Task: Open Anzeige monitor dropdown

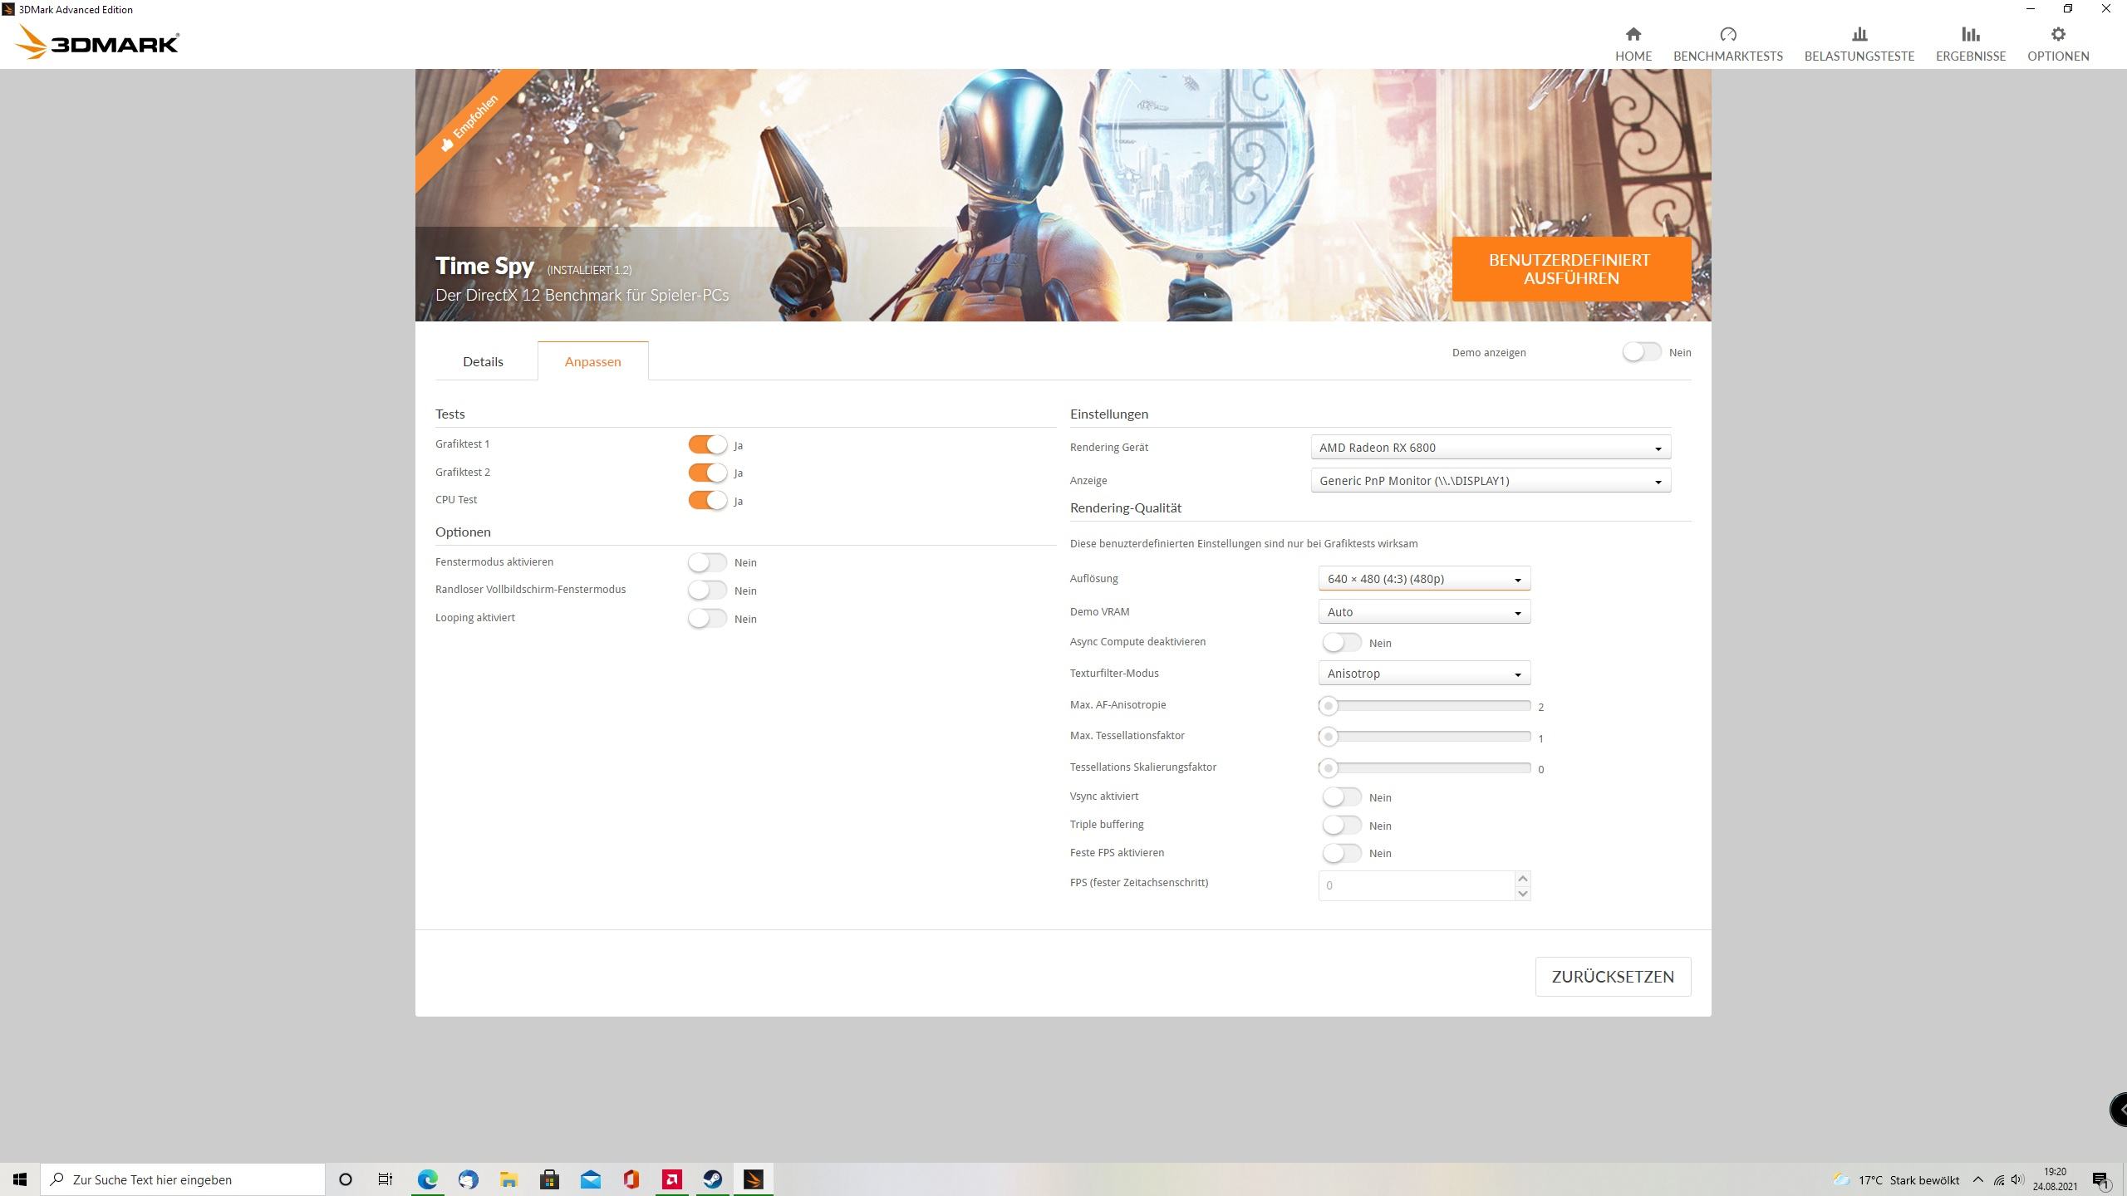Action: click(x=1491, y=481)
